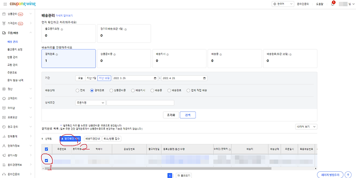356x178 pixels.
Task: Click the 판매통계 chart icon
Action: 4,136
